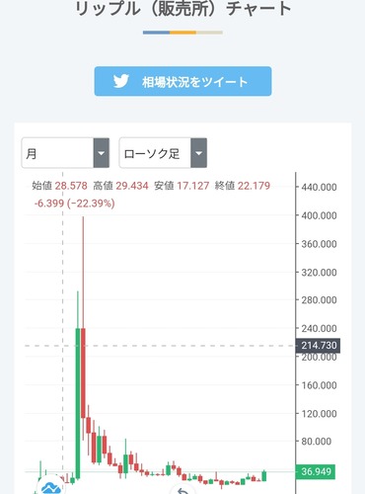This screenshot has height=494, width=365.
Task: Click the orange segment of the title underline
Action: pos(182,33)
